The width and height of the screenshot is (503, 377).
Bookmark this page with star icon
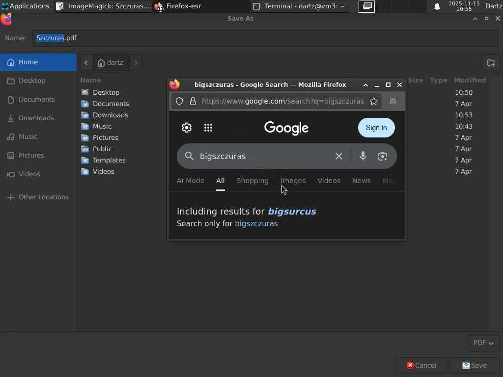(x=374, y=101)
